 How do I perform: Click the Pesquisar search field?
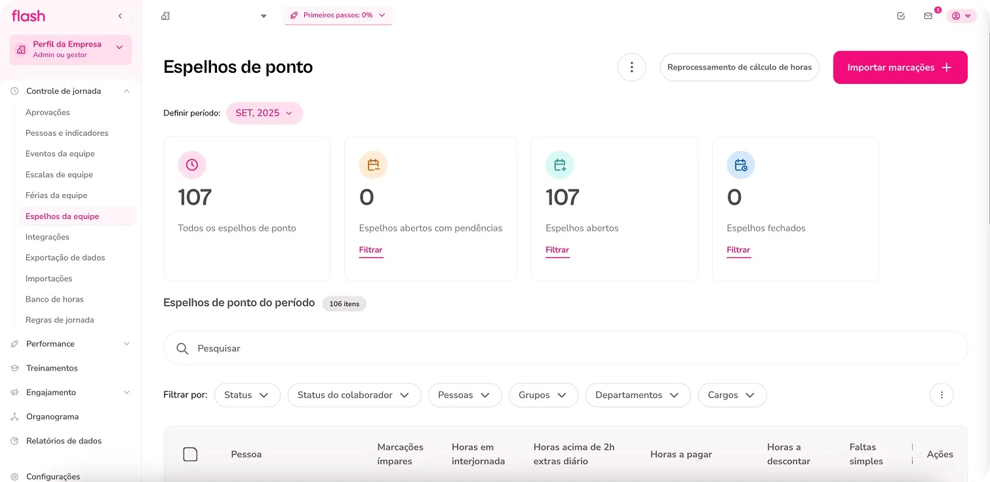[x=564, y=348]
